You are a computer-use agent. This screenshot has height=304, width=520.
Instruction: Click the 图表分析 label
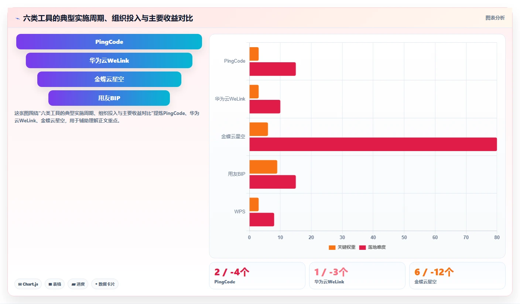point(495,18)
